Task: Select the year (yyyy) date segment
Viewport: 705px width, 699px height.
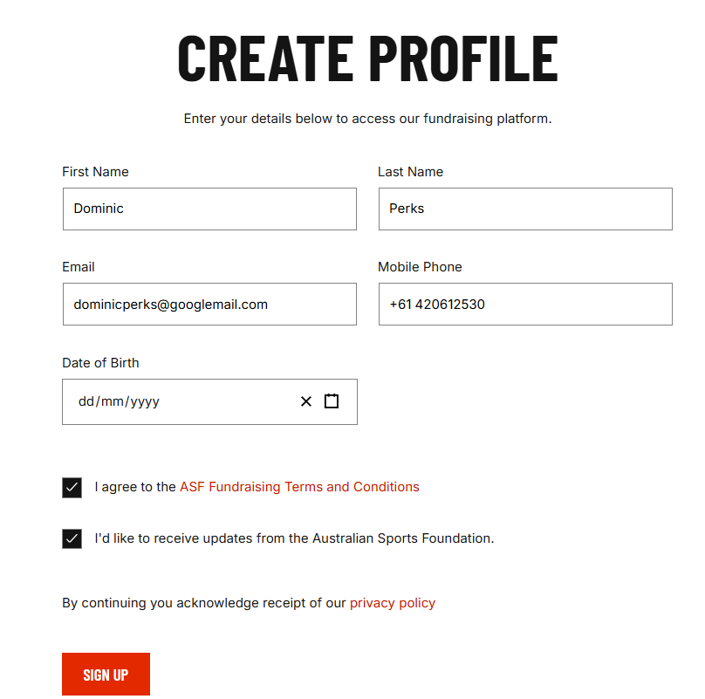Action: [145, 402]
